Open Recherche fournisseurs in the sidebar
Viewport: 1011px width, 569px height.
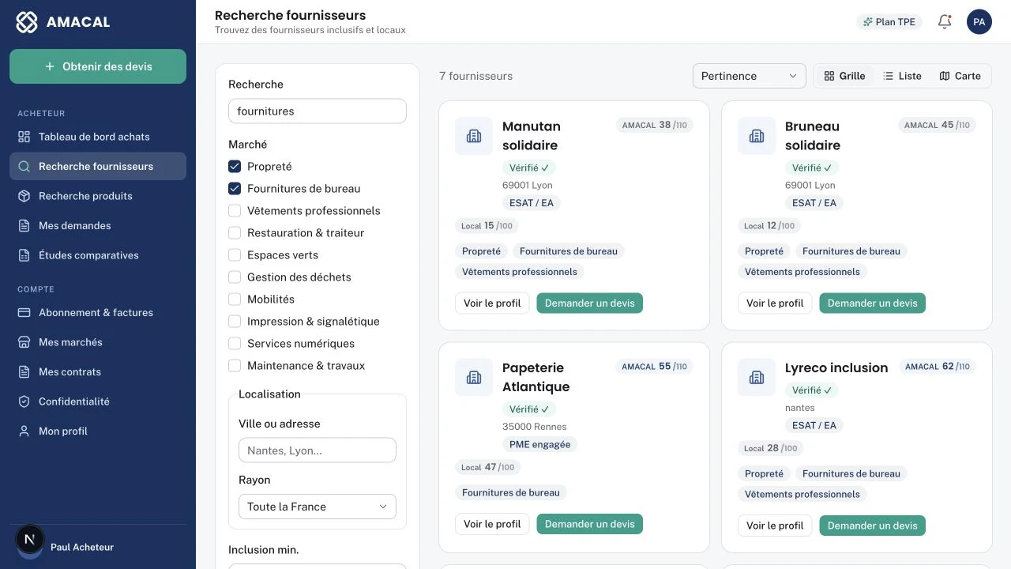click(98, 167)
